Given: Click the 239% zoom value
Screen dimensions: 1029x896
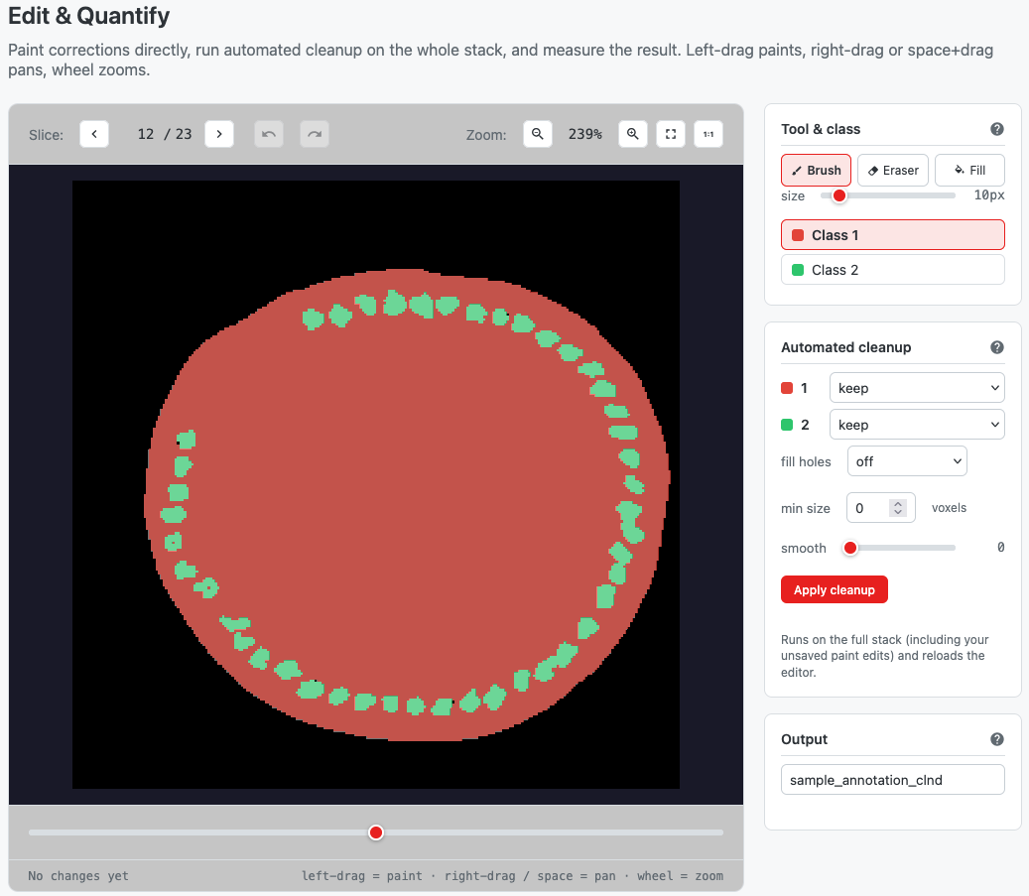Looking at the screenshot, I should (584, 134).
